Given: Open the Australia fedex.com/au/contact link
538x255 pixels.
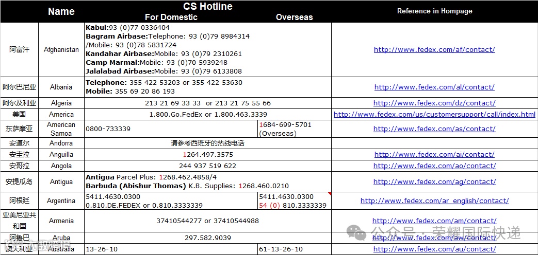Looking at the screenshot, I should point(434,249).
